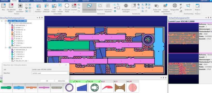
Task: Click Restplatten erzeugen gear icon
Action: [126, 6]
